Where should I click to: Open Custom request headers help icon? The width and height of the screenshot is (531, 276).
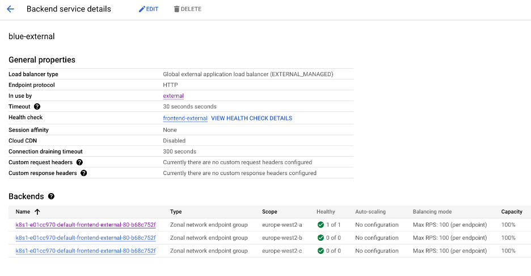coord(79,162)
